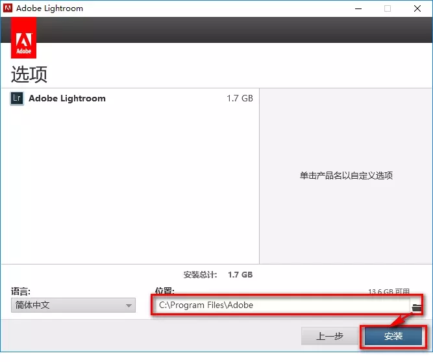Click the C:\Program Files\Adobe location field
433x362 pixels.
click(x=282, y=305)
